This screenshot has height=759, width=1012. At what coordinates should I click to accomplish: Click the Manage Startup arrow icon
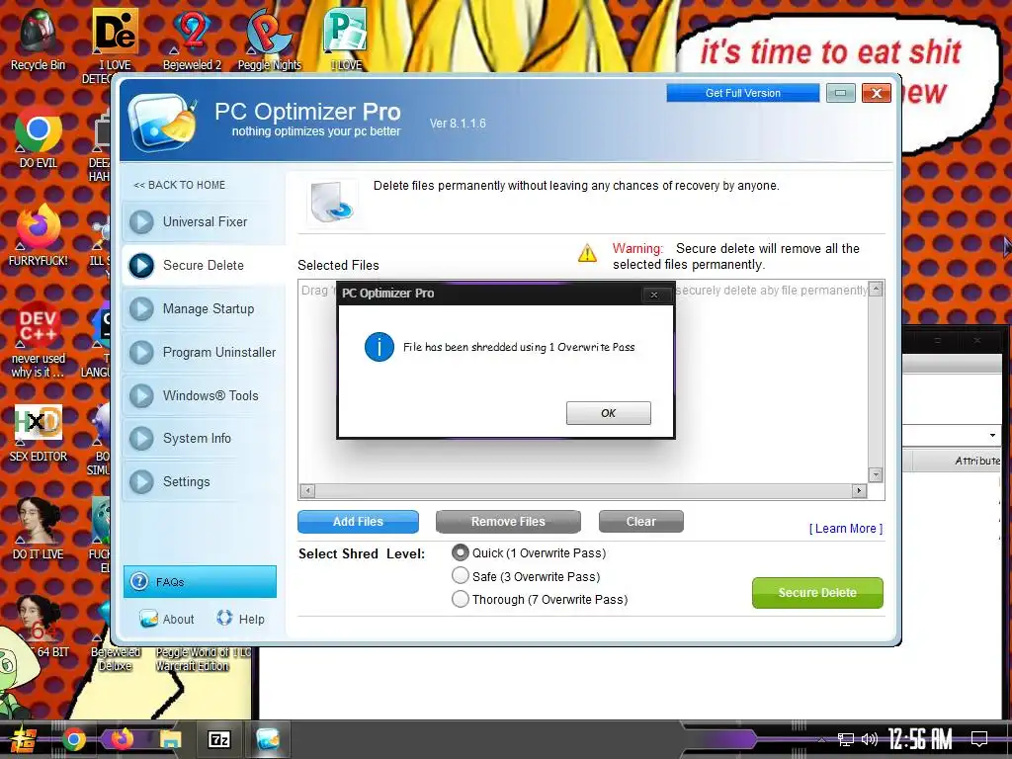[141, 308]
